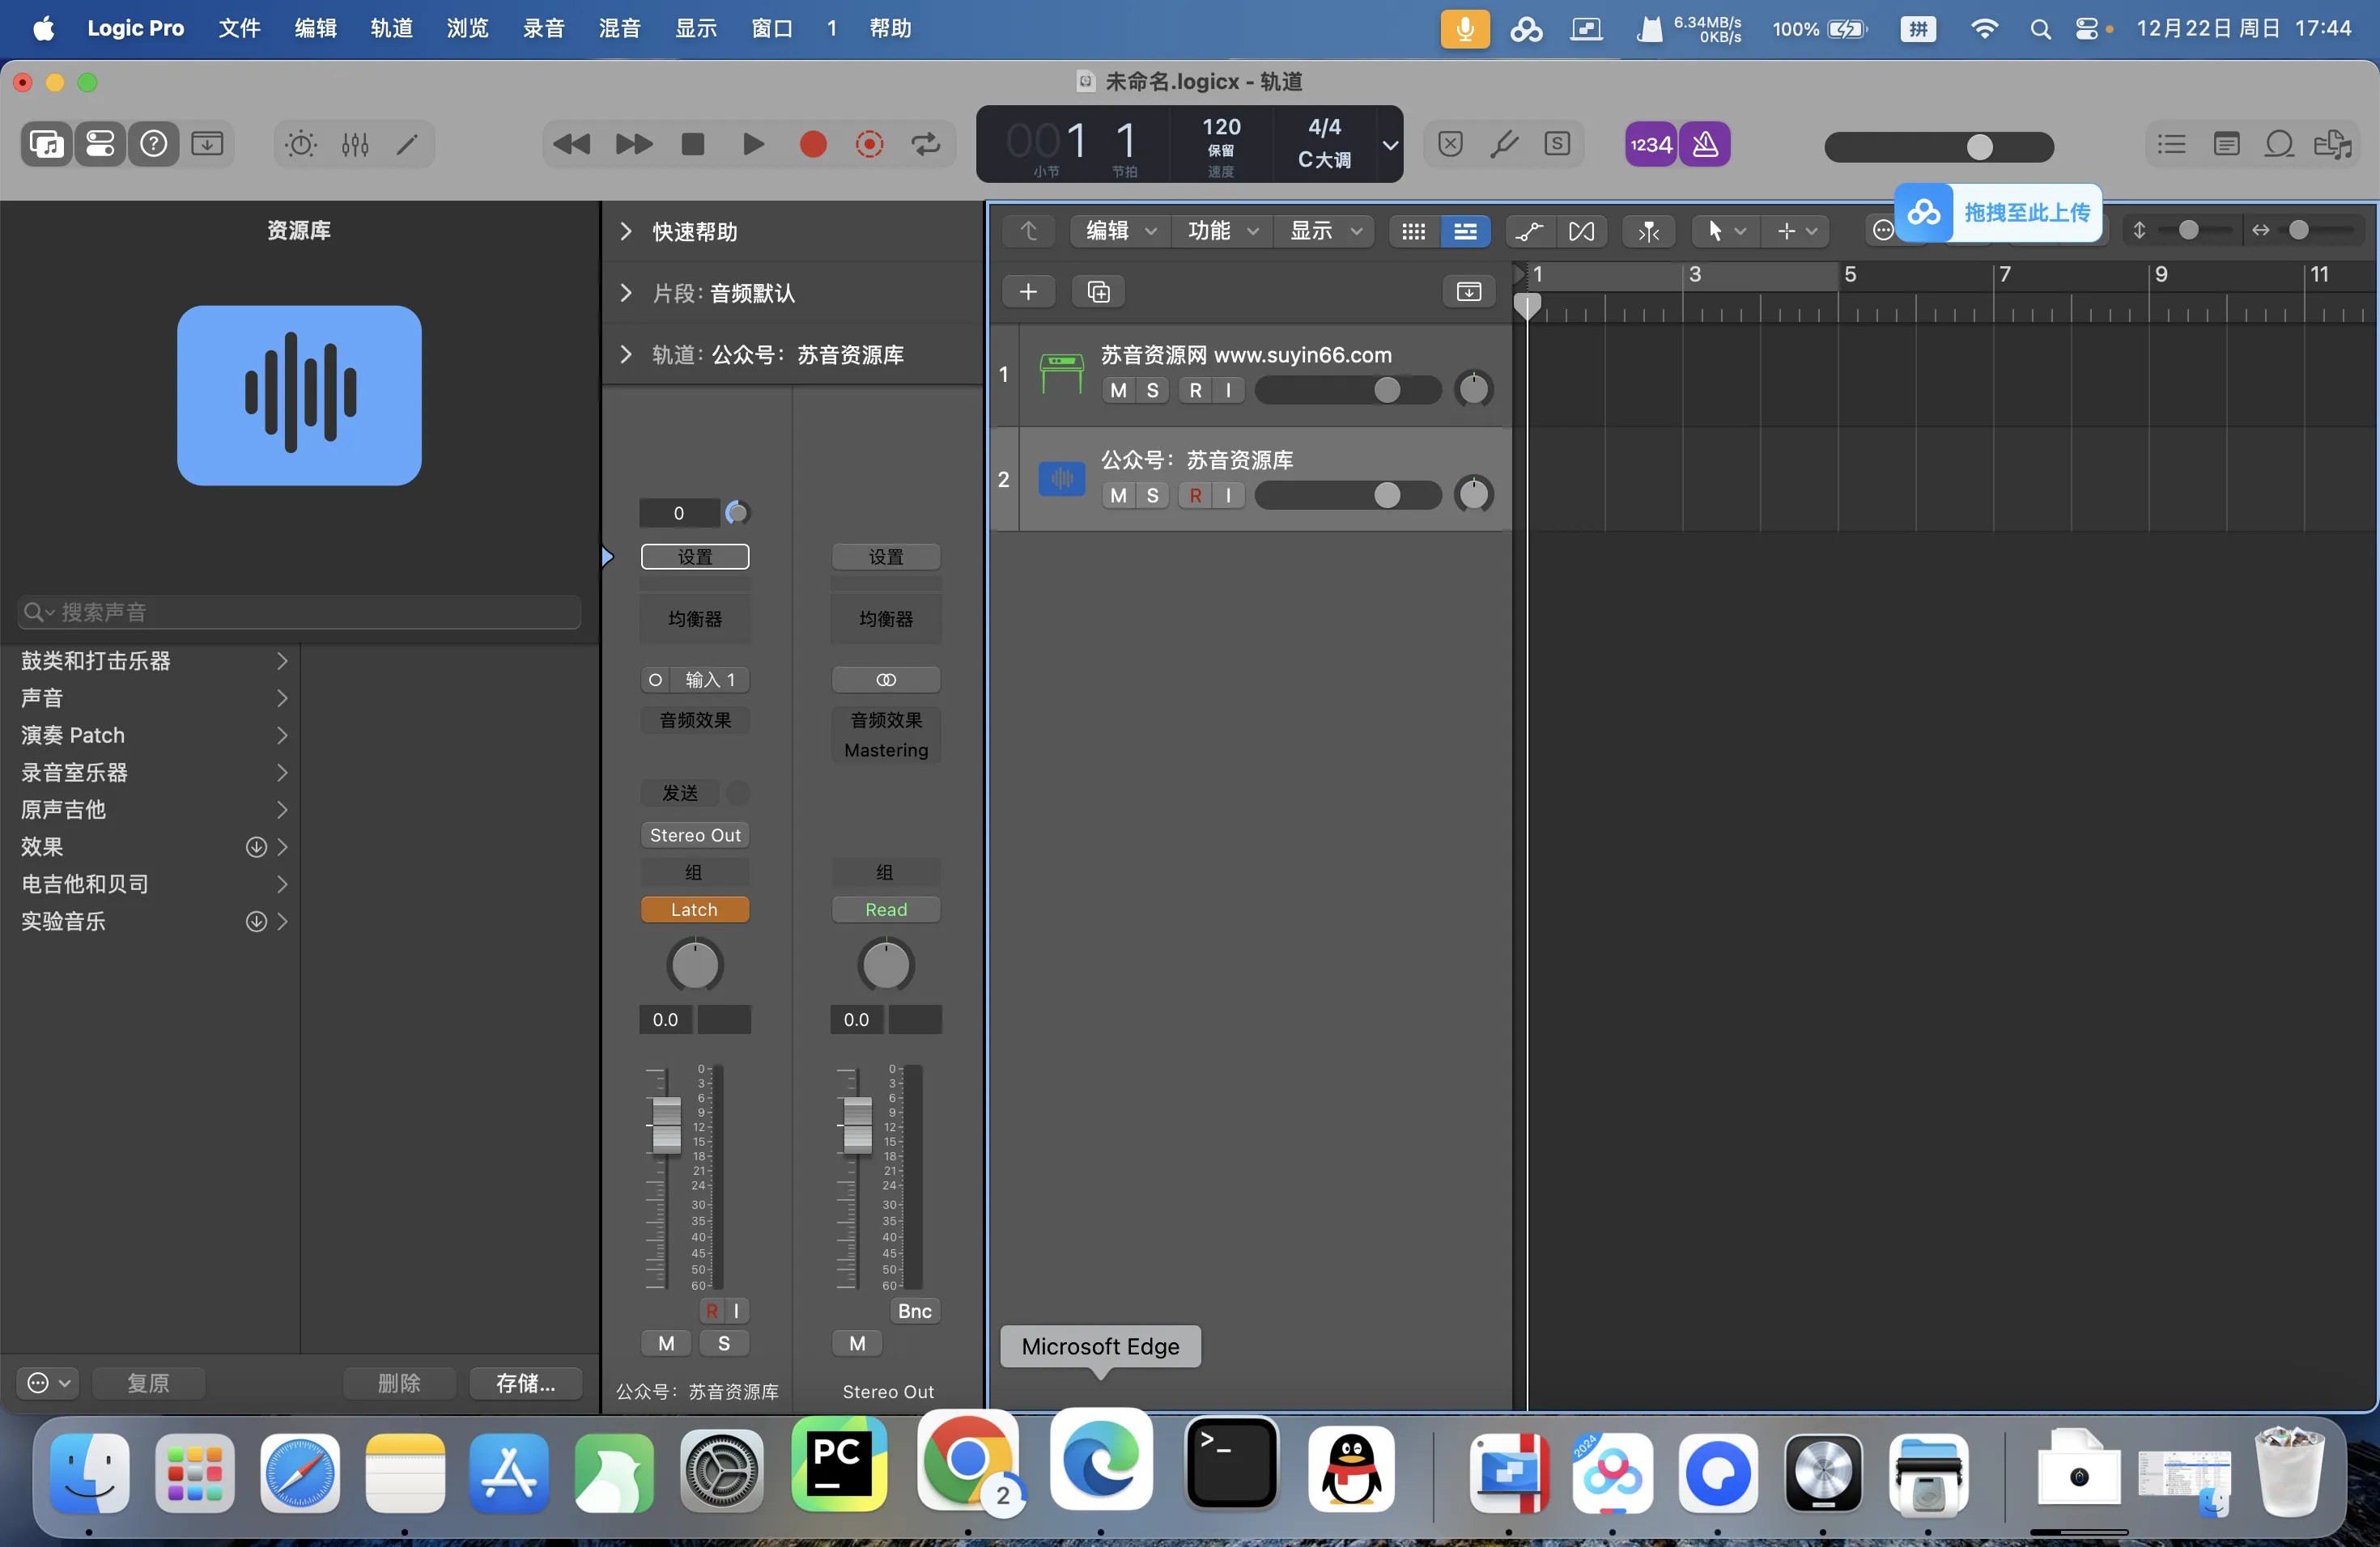Open the List Editors icon
Viewport: 2380px width, 1547px height.
2170,144
